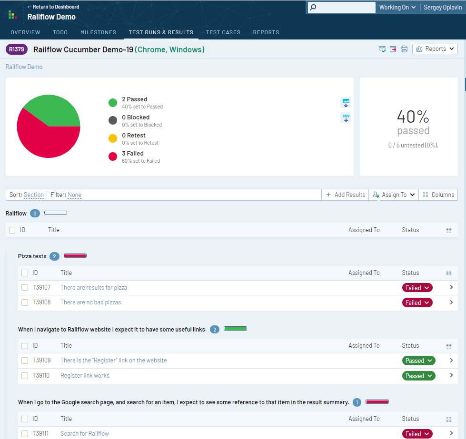Download the chart as an image
466x439 pixels.
(346, 102)
